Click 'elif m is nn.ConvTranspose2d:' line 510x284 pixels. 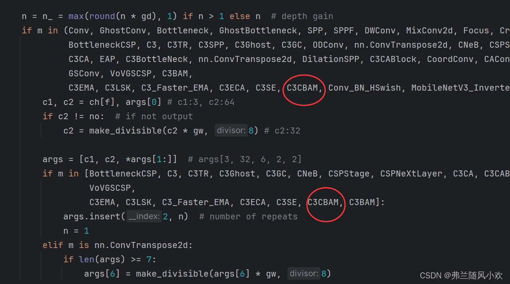pos(118,245)
